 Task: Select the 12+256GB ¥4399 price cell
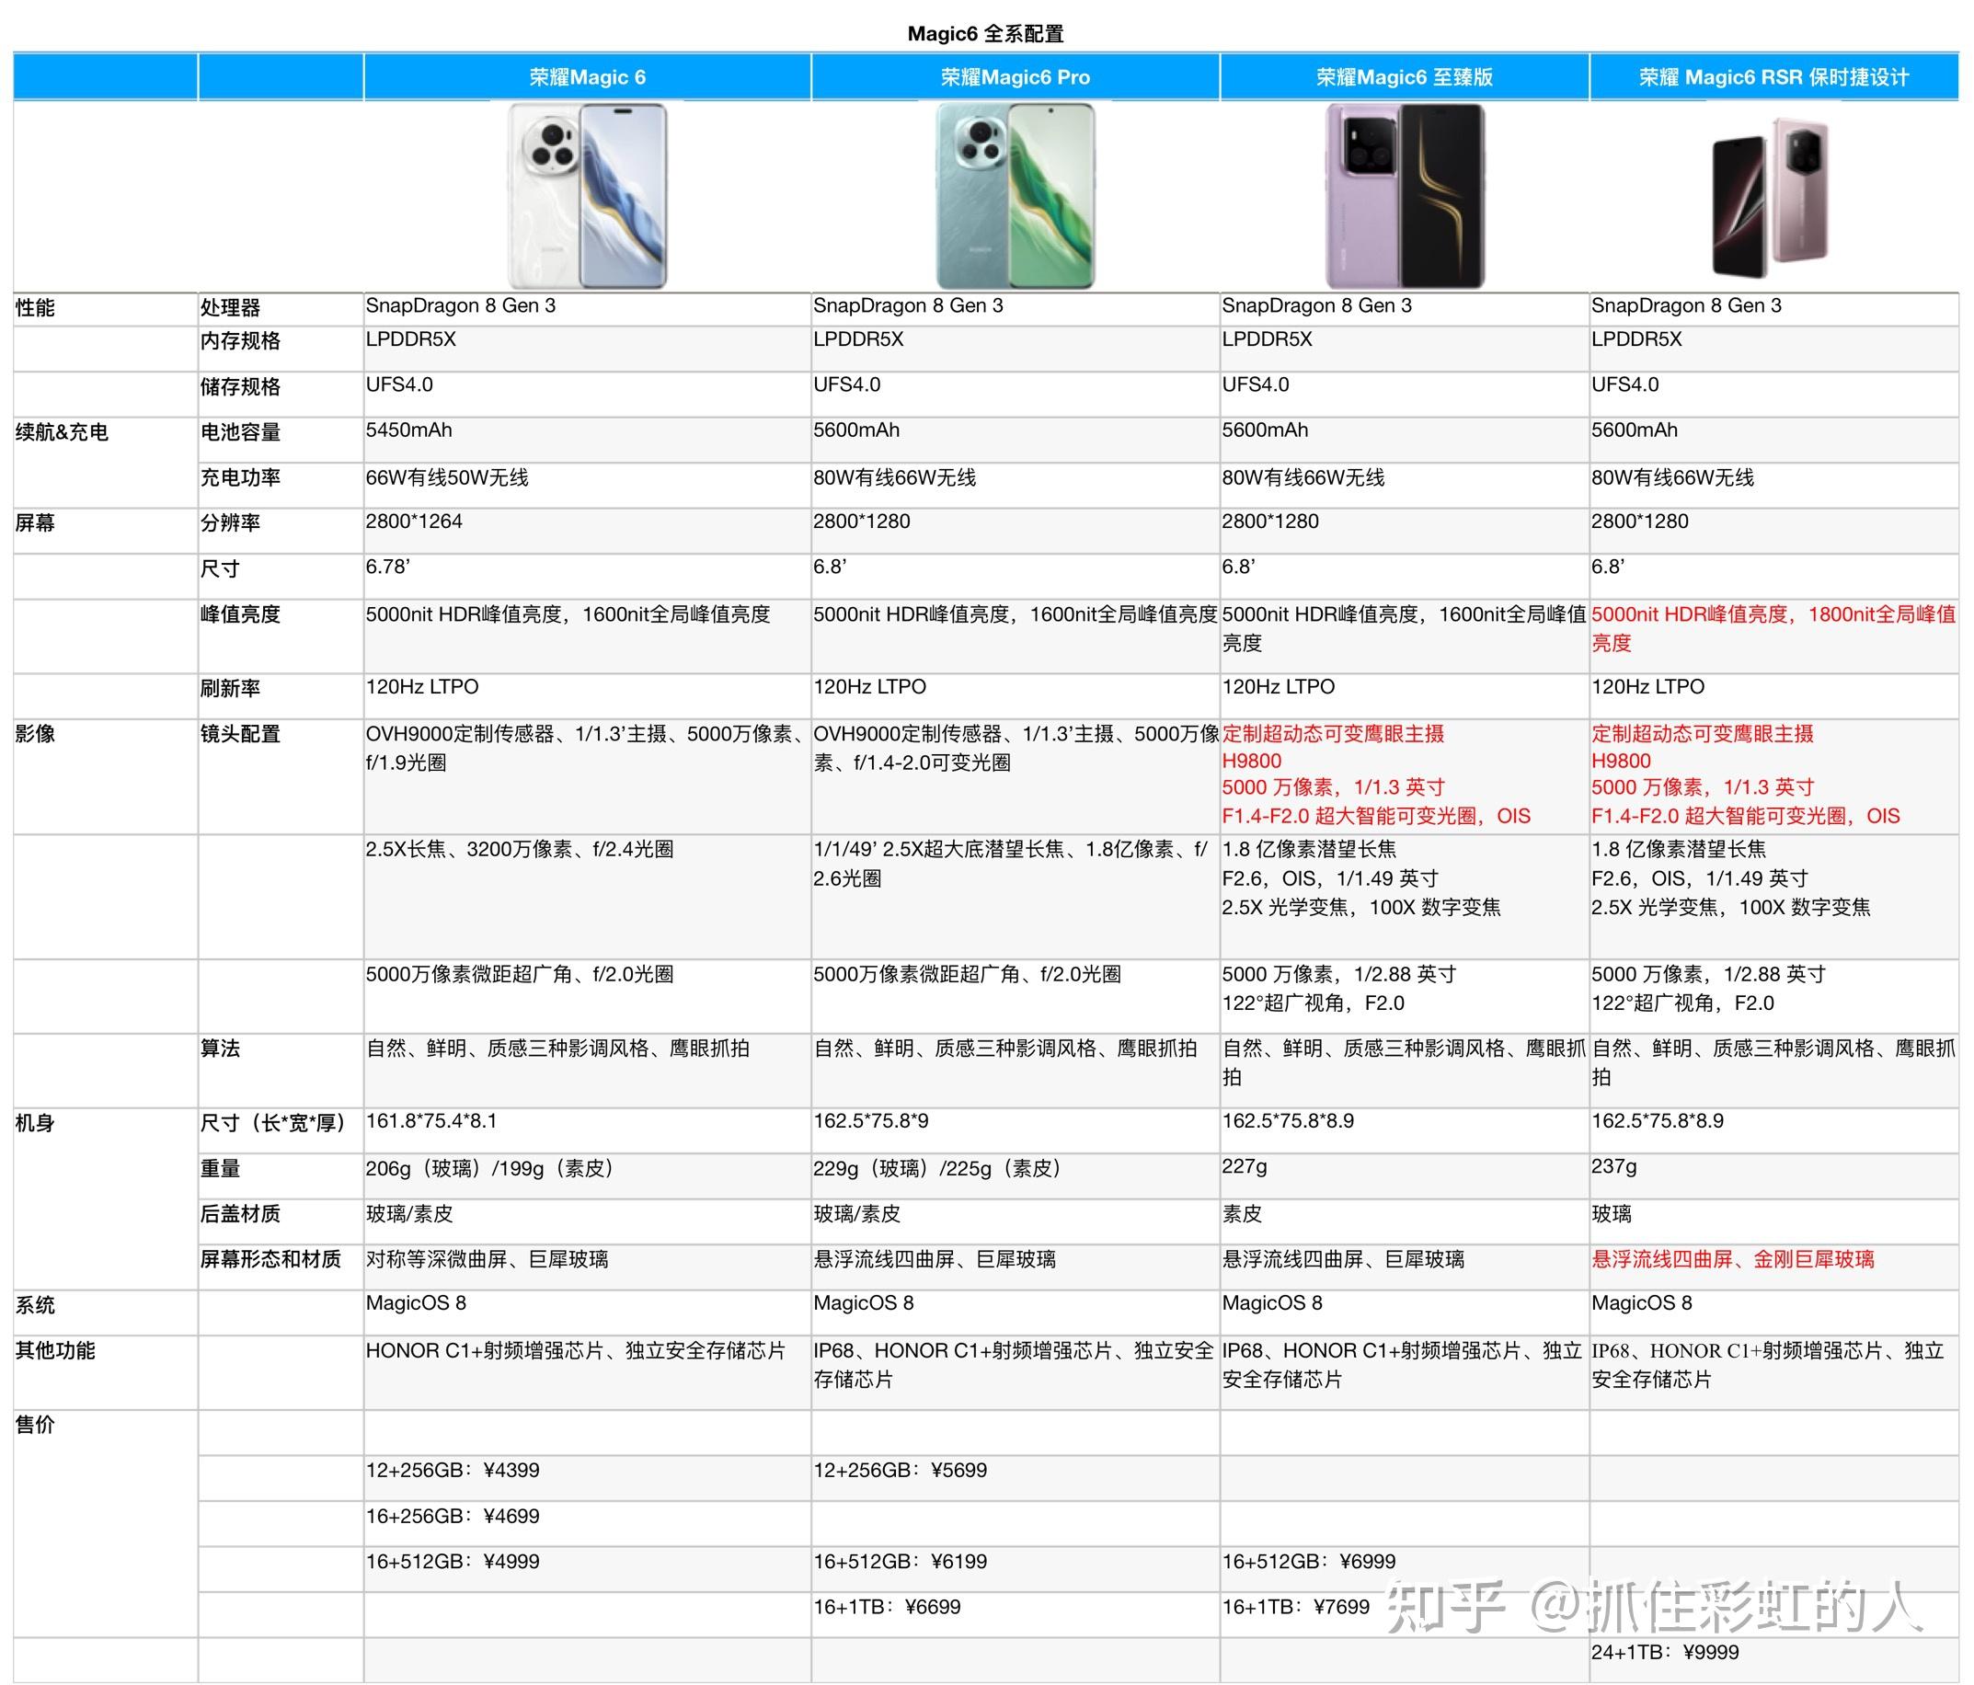pyautogui.click(x=453, y=1470)
